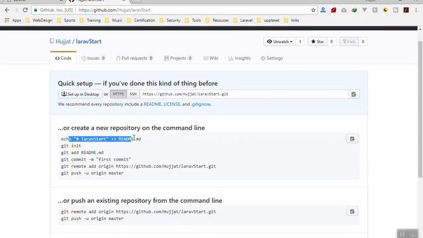Viewport: 423px width, 238px height.
Task: Expand the Unwatch dropdown
Action: [x=280, y=42]
